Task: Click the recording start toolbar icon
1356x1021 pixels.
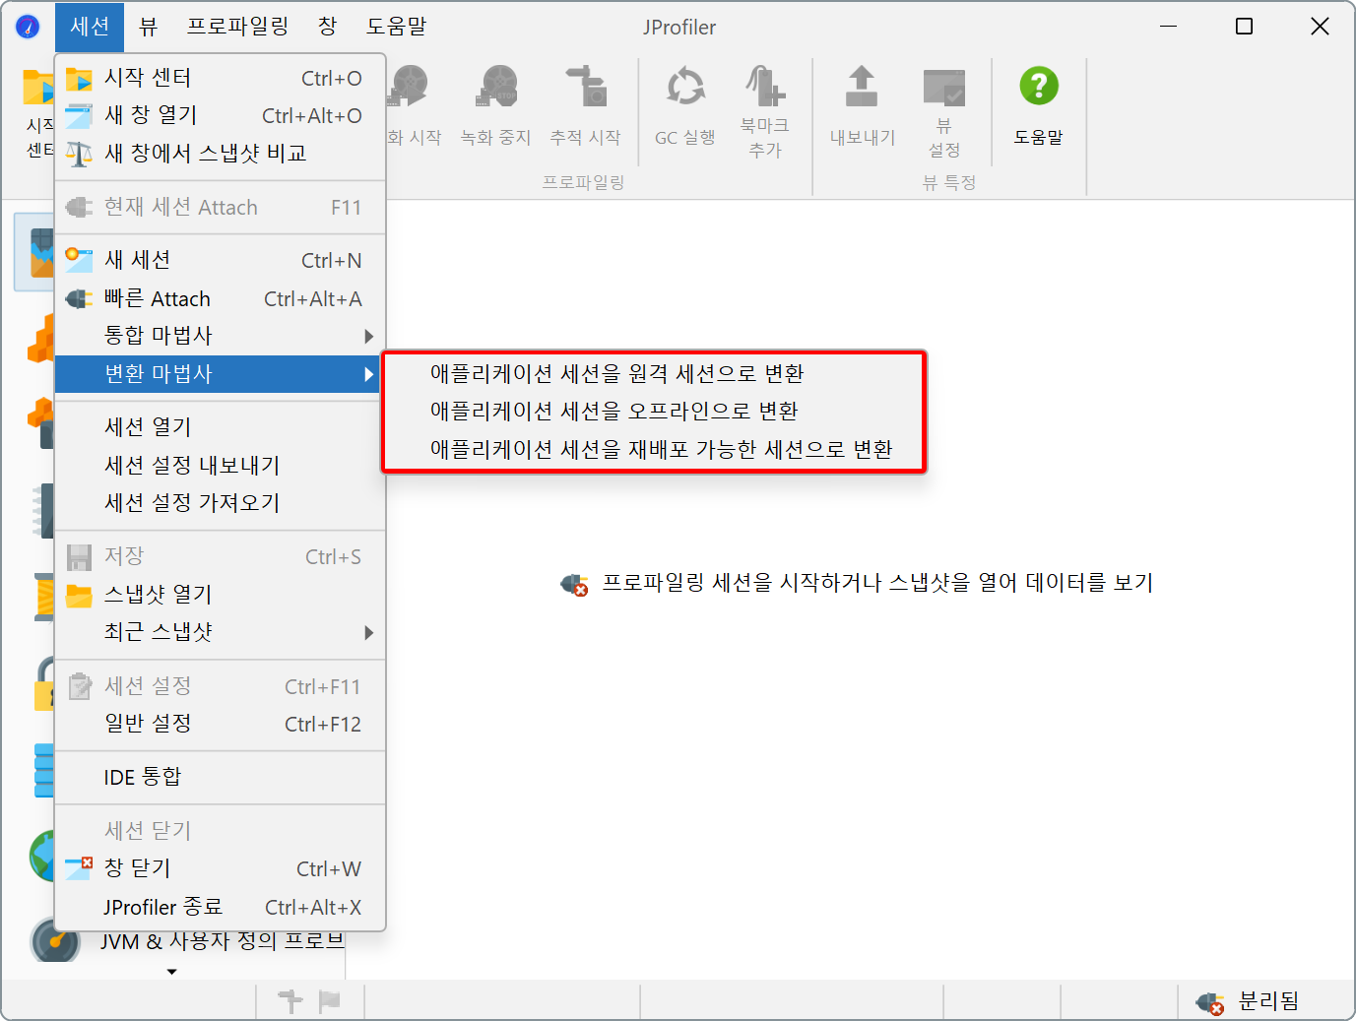Action: [409, 87]
